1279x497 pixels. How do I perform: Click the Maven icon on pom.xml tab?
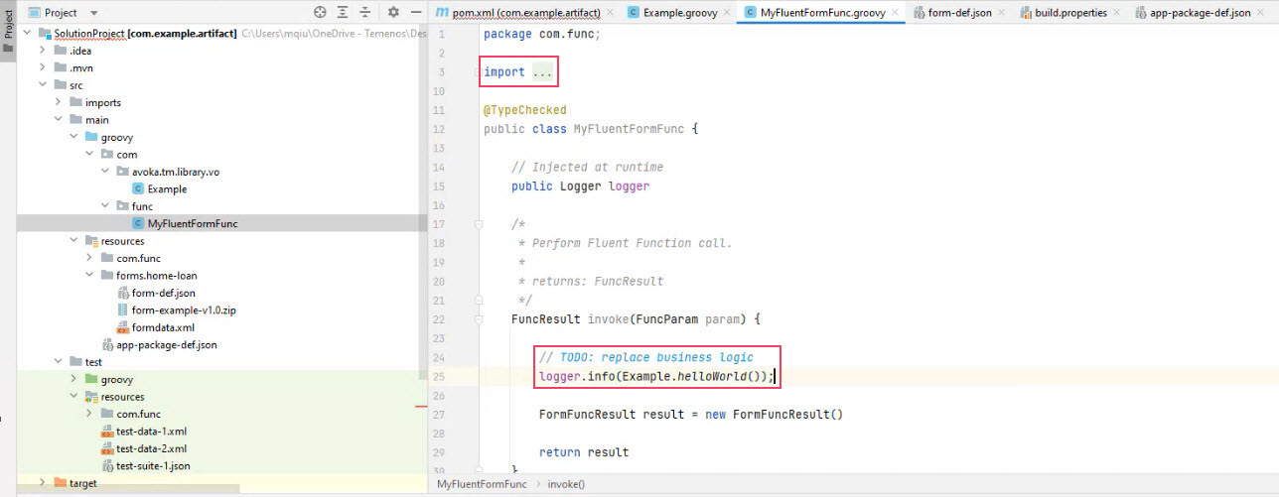click(x=442, y=13)
